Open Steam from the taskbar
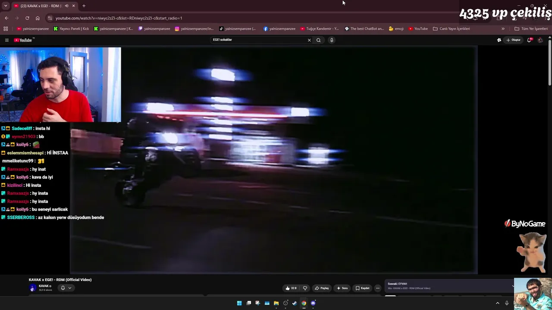Image resolution: width=552 pixels, height=310 pixels. click(x=295, y=303)
